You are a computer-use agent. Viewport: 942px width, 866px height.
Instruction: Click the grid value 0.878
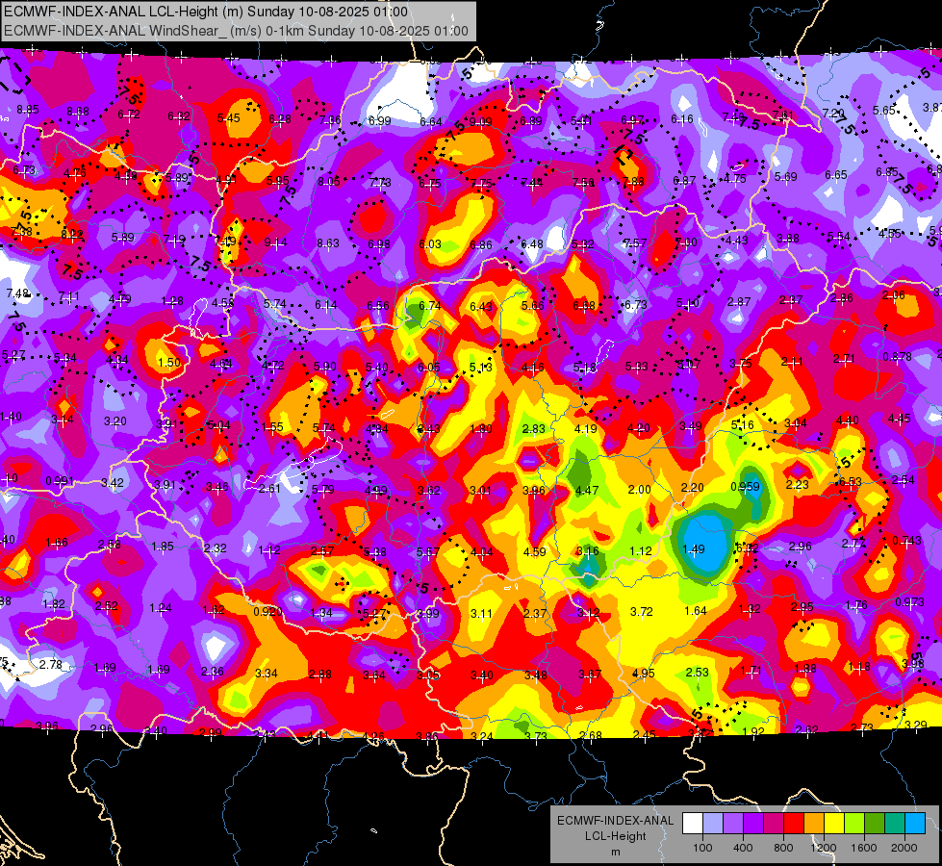pos(898,356)
